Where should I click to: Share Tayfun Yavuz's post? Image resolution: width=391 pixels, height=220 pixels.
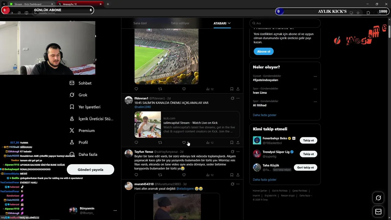point(238,175)
